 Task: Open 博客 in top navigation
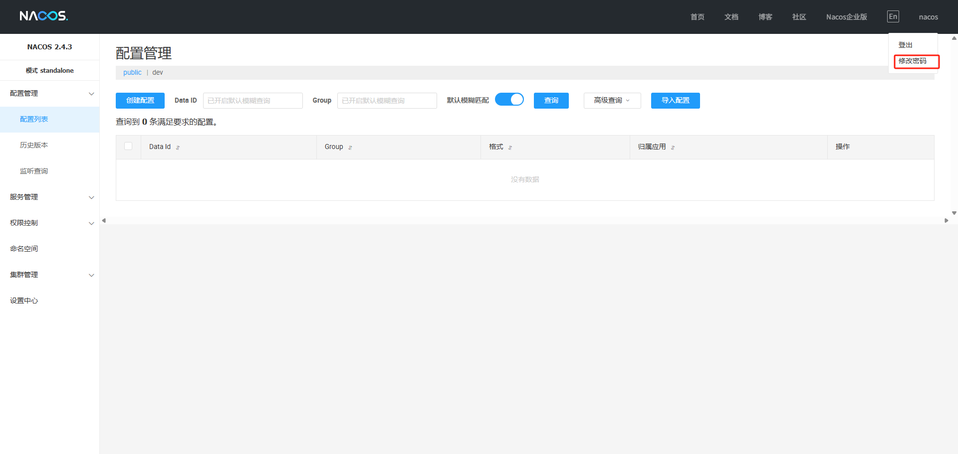765,17
